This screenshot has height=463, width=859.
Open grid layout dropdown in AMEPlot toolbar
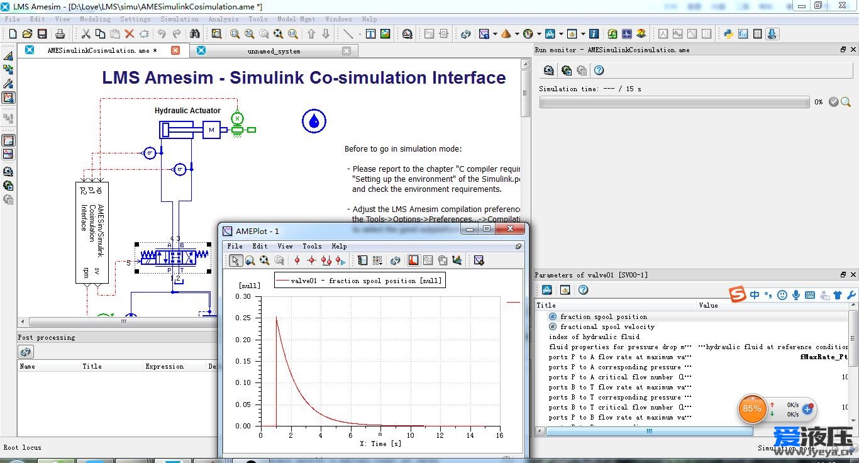[x=377, y=260]
